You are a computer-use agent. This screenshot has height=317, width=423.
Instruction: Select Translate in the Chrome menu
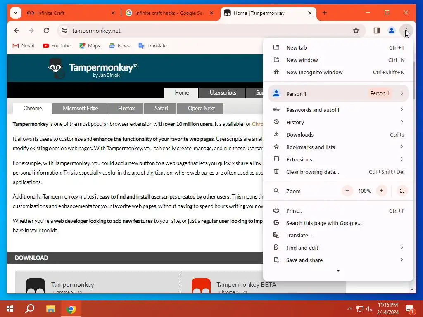[x=338, y=236]
